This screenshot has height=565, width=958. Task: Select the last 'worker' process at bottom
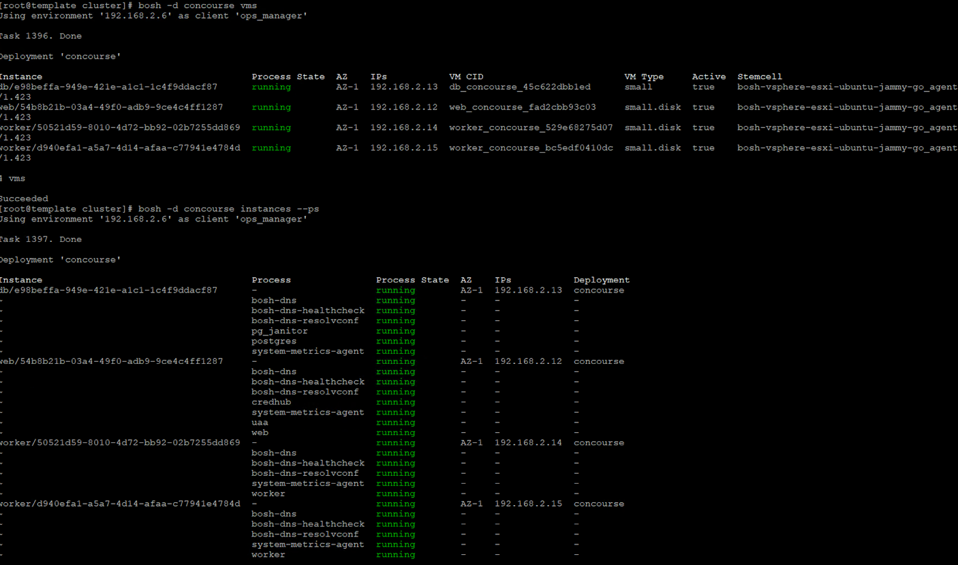coord(268,555)
